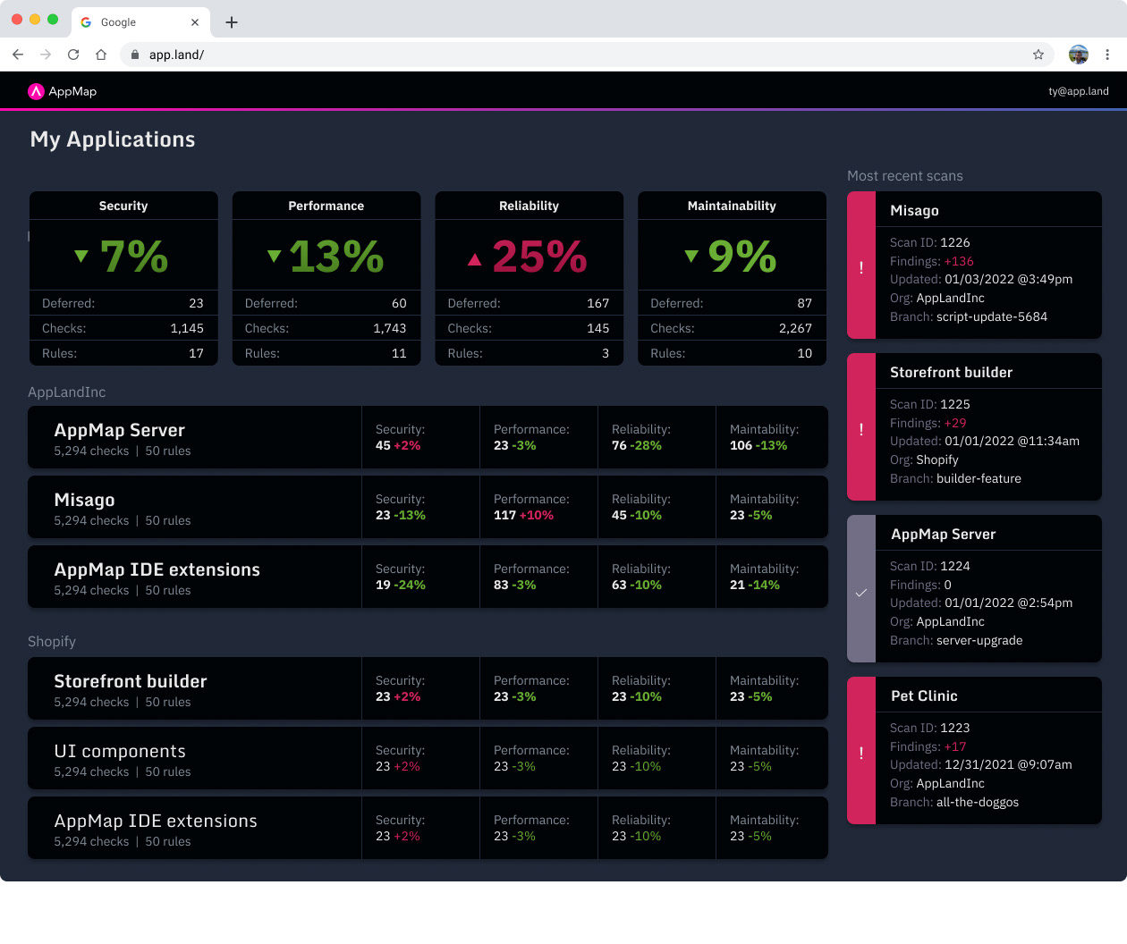Reload the page with refresh icon
The image size is (1127, 944).
73,55
